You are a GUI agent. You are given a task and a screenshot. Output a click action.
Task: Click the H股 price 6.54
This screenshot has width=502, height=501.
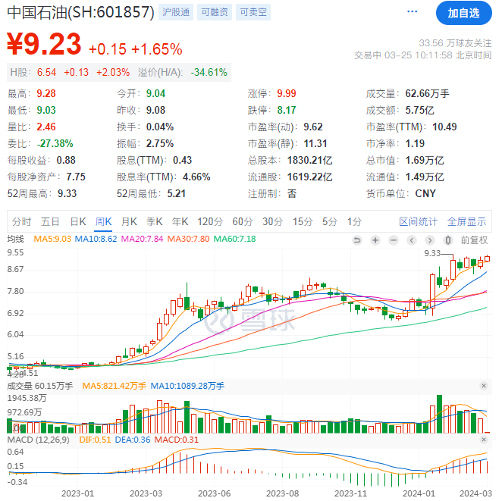[46, 72]
